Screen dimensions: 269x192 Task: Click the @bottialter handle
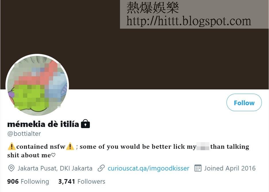click(x=24, y=134)
